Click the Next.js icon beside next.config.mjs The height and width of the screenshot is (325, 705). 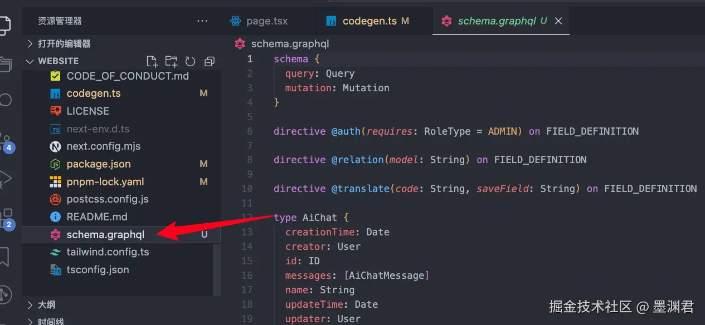pos(55,146)
